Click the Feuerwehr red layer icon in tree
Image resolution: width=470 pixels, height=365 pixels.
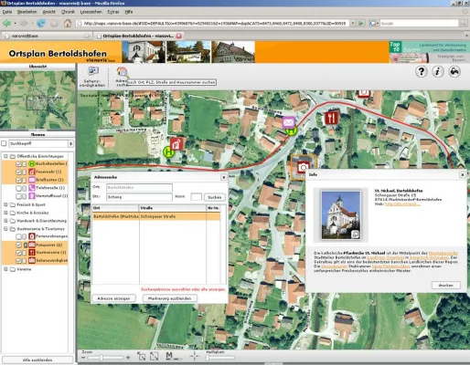(32, 172)
